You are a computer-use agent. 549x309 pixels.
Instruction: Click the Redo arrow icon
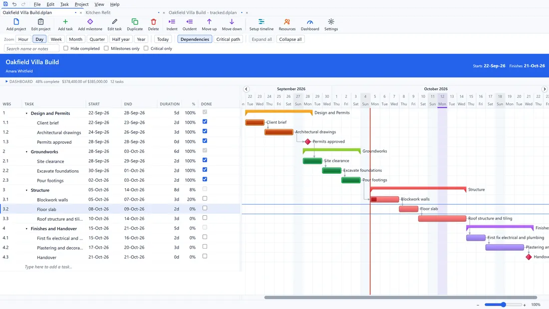(23, 4)
